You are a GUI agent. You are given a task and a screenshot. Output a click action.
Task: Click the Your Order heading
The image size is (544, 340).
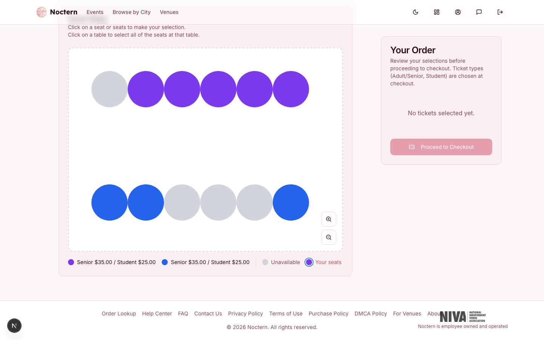click(413, 50)
